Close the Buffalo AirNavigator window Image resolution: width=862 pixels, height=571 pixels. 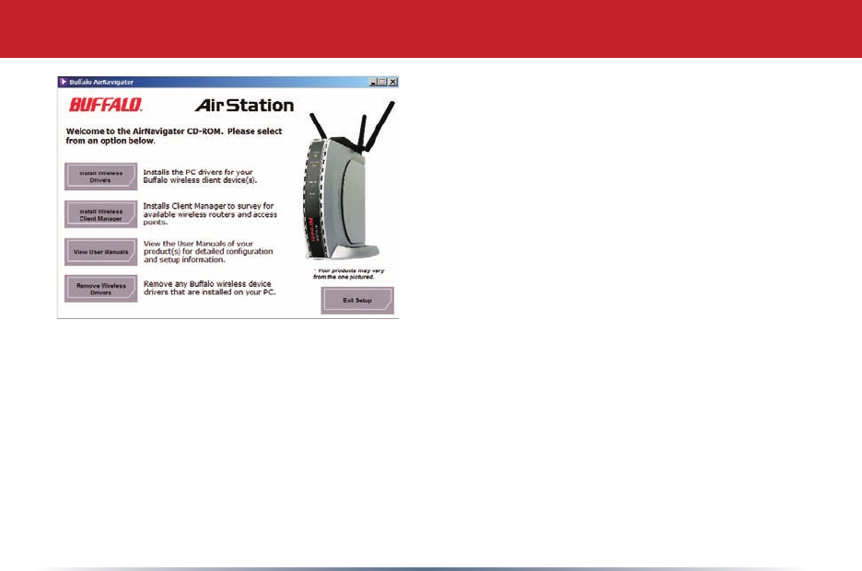[x=393, y=82]
